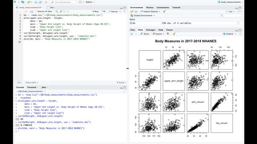Screen dimensions: 257x144
Task: Switch to the Console tab
Action: [x=20, y=87]
